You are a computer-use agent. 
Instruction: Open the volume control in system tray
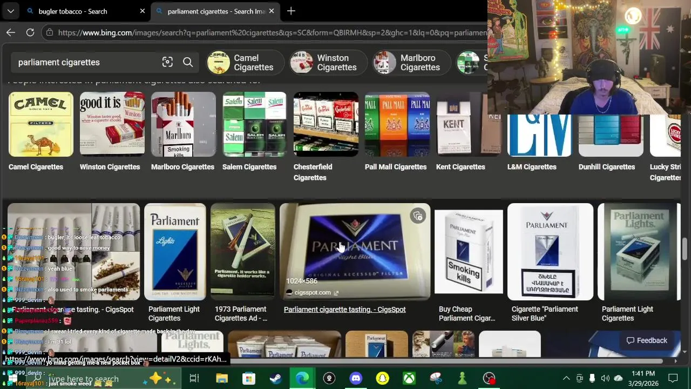point(605,378)
